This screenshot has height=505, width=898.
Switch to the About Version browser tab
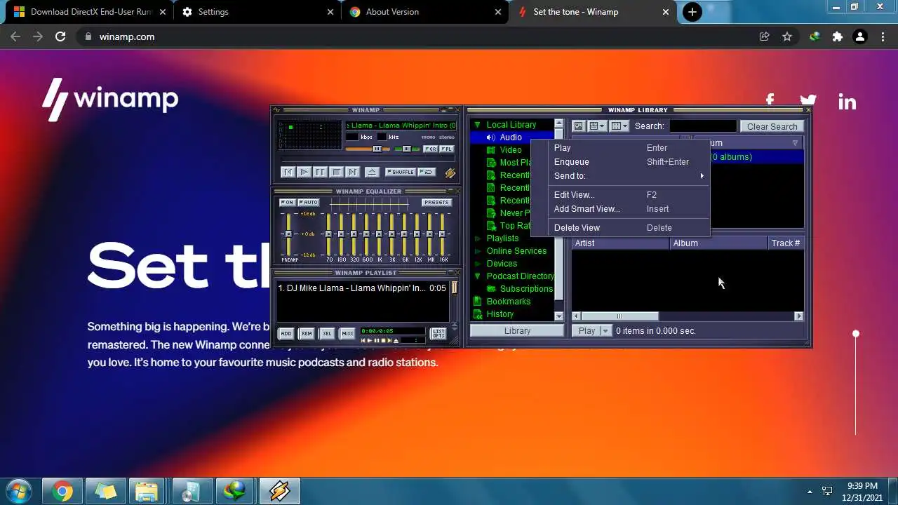[425, 12]
